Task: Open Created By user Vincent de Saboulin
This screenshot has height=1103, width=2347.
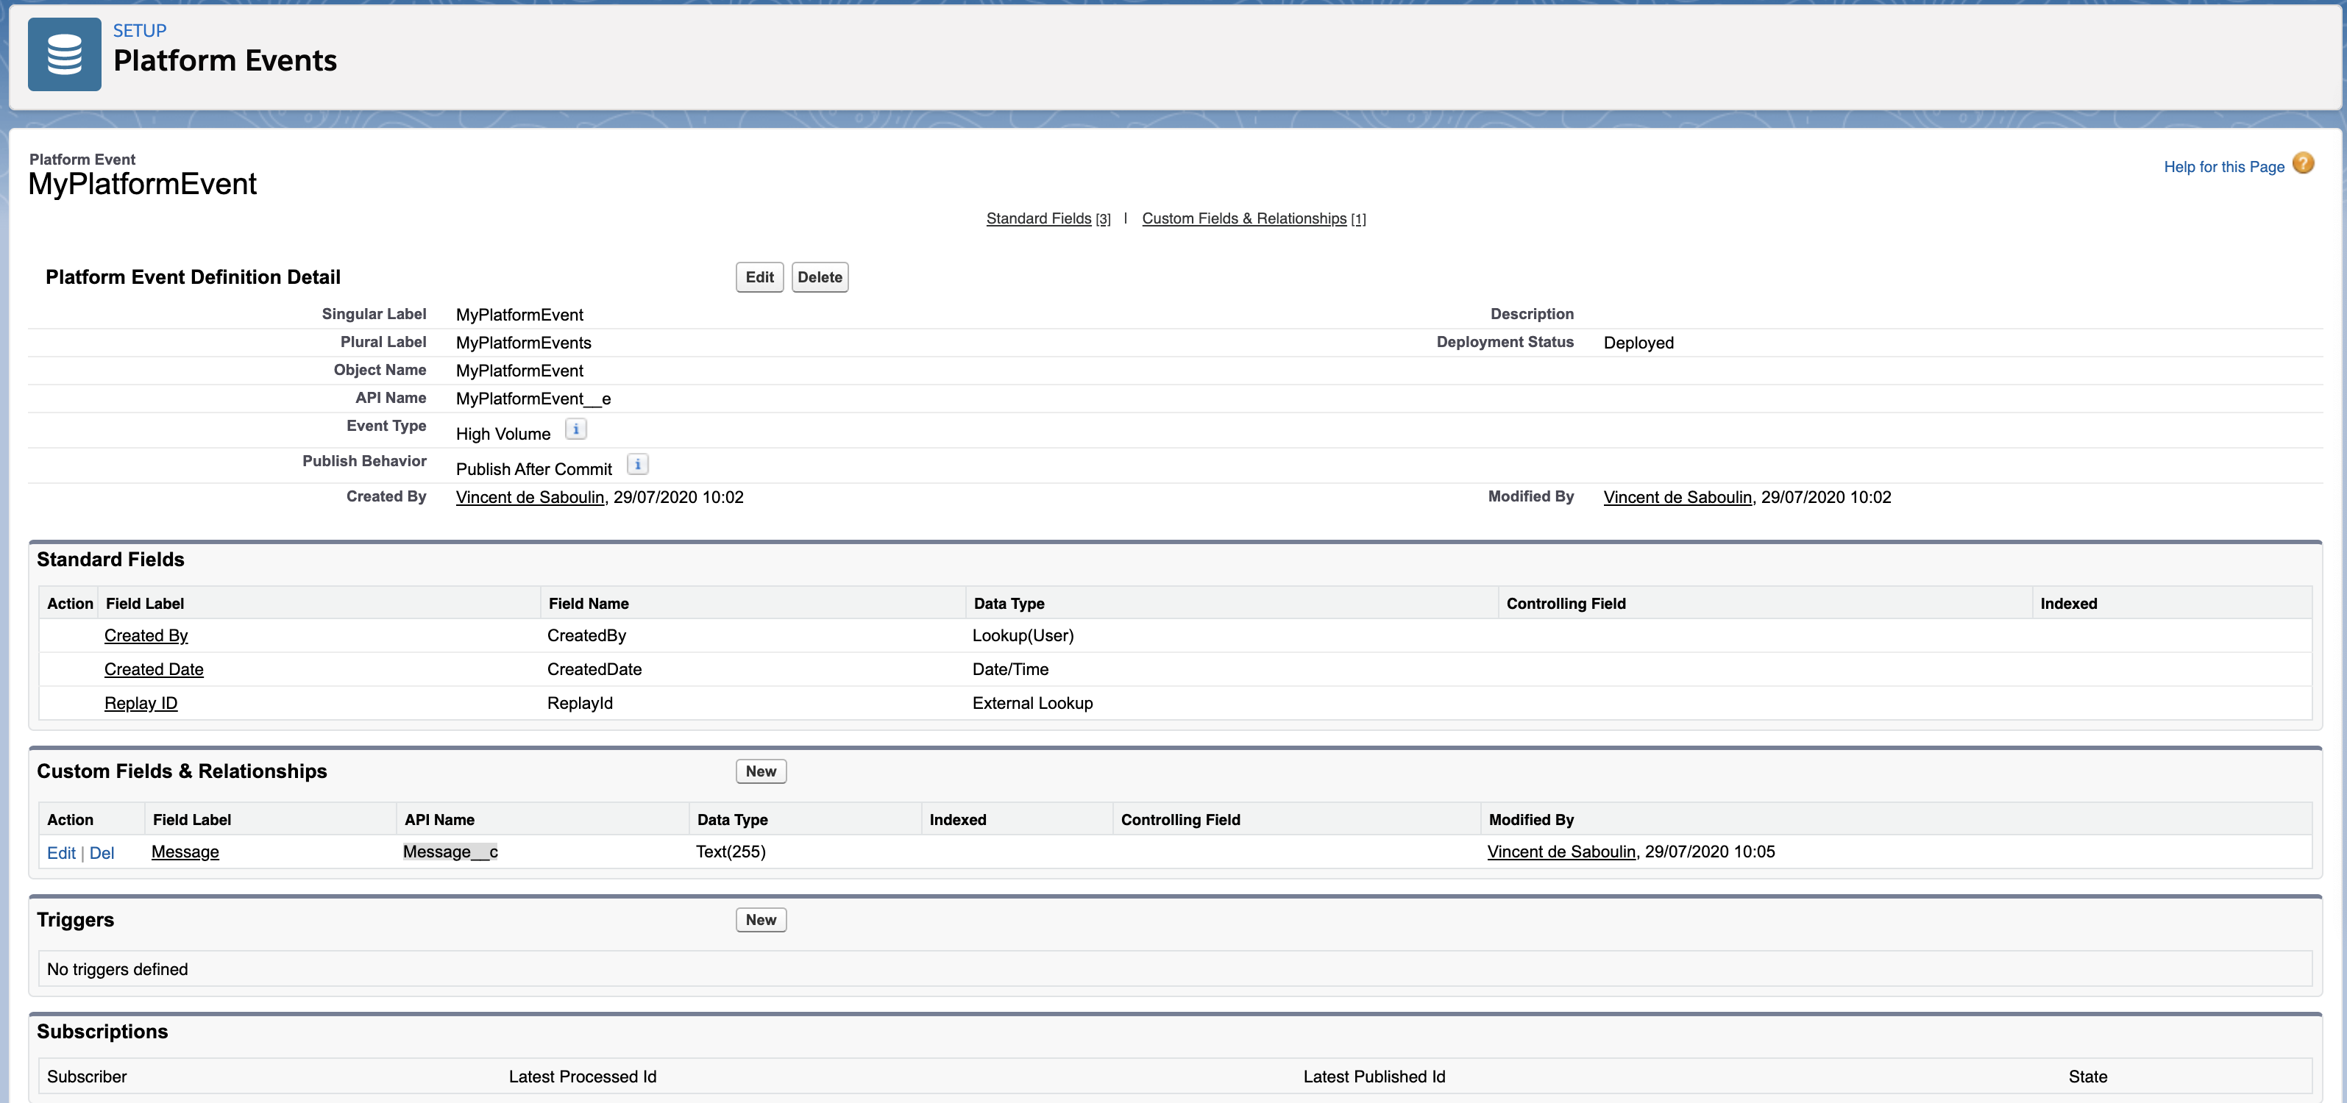Action: tap(529, 497)
